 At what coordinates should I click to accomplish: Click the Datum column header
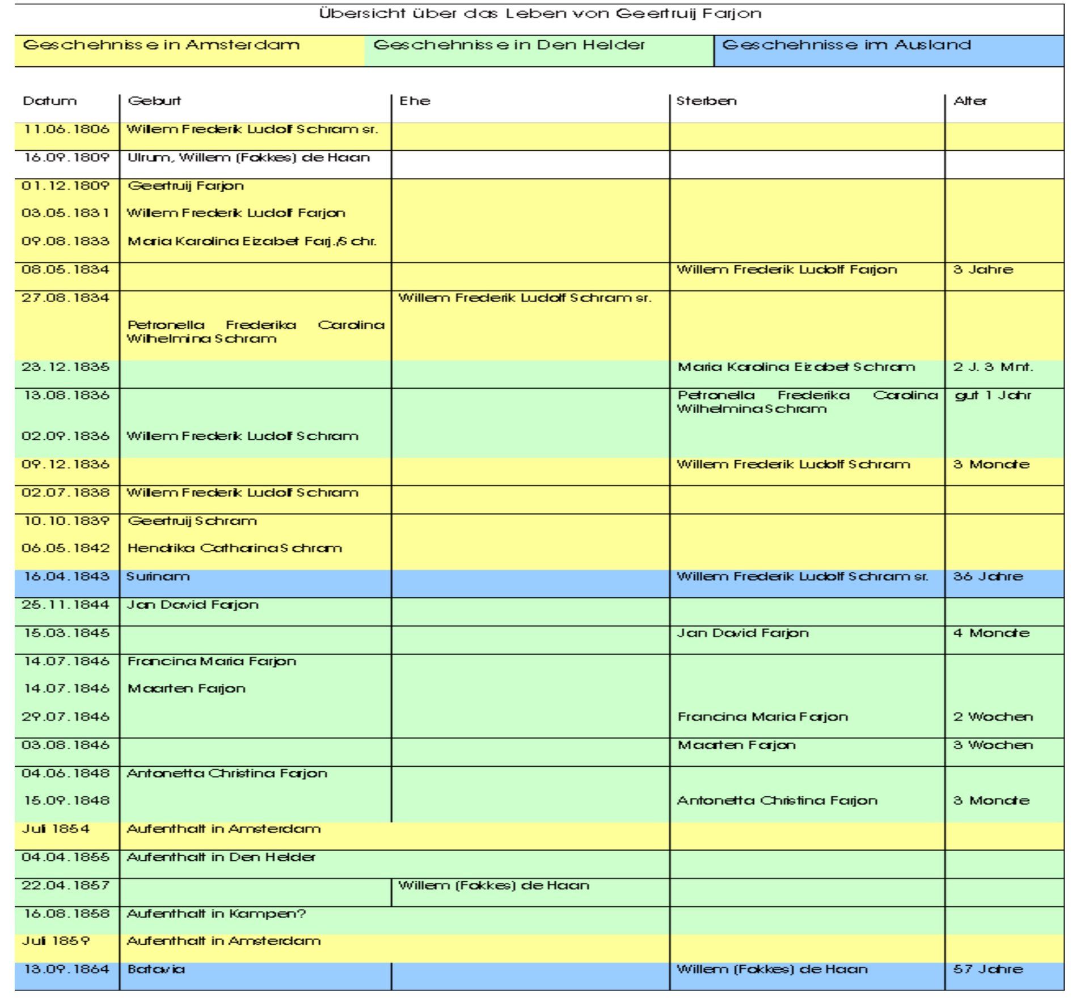(49, 101)
